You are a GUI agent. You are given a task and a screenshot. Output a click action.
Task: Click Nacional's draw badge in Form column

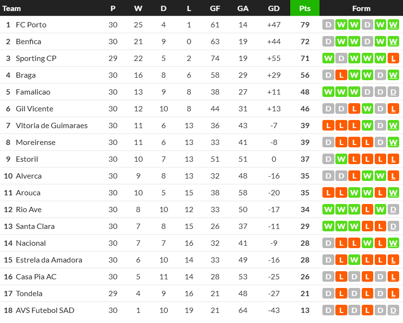pyautogui.click(x=329, y=243)
